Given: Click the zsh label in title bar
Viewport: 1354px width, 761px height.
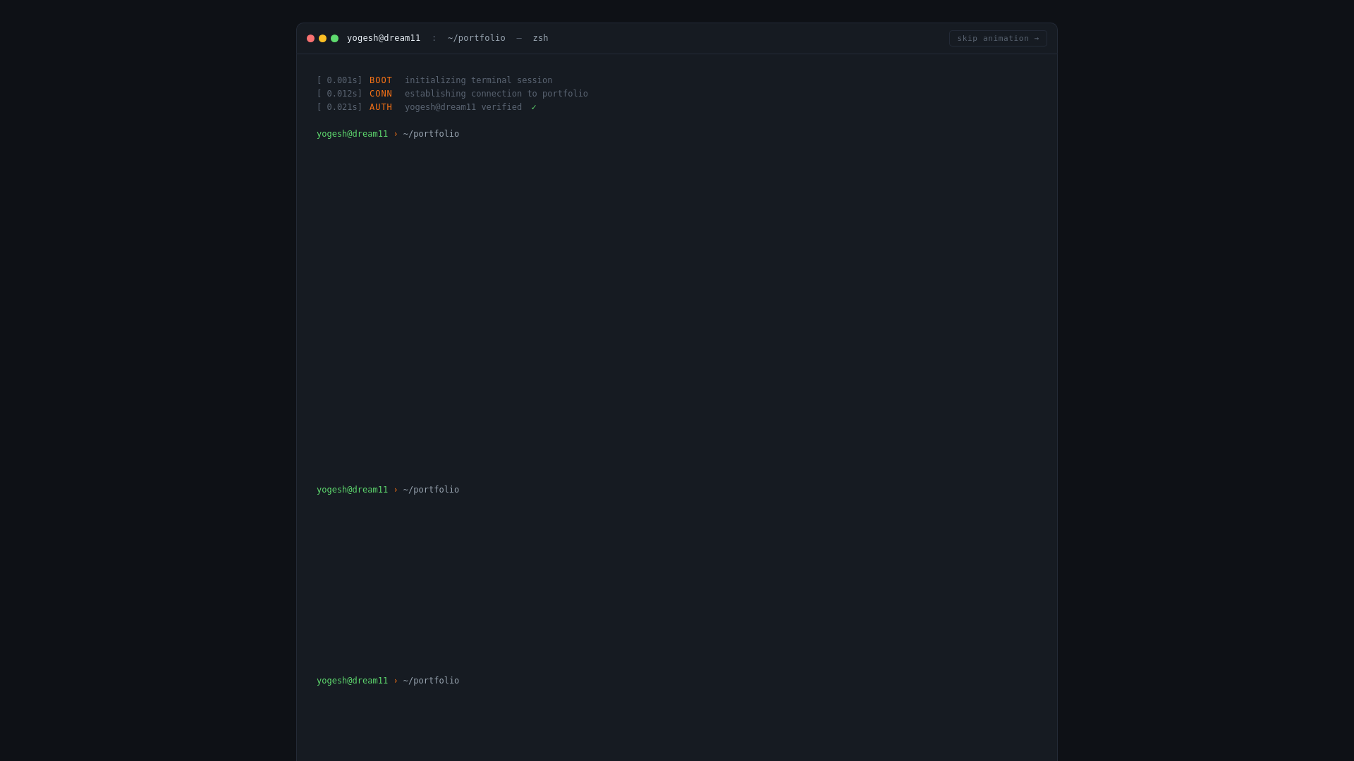Looking at the screenshot, I should click(x=540, y=38).
